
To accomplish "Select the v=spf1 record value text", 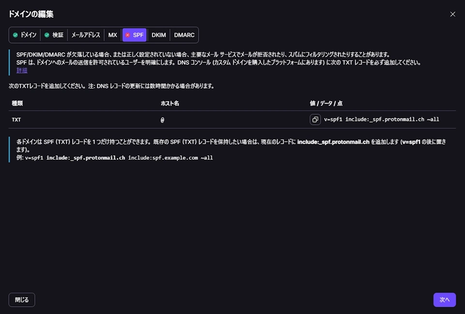I will click(381, 119).
